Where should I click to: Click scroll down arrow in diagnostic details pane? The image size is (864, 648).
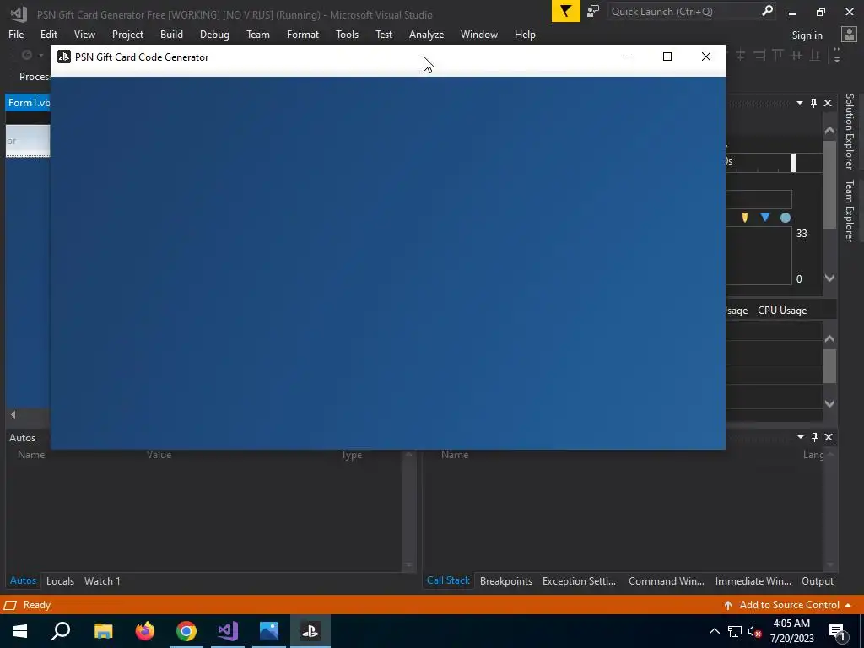coord(830,403)
